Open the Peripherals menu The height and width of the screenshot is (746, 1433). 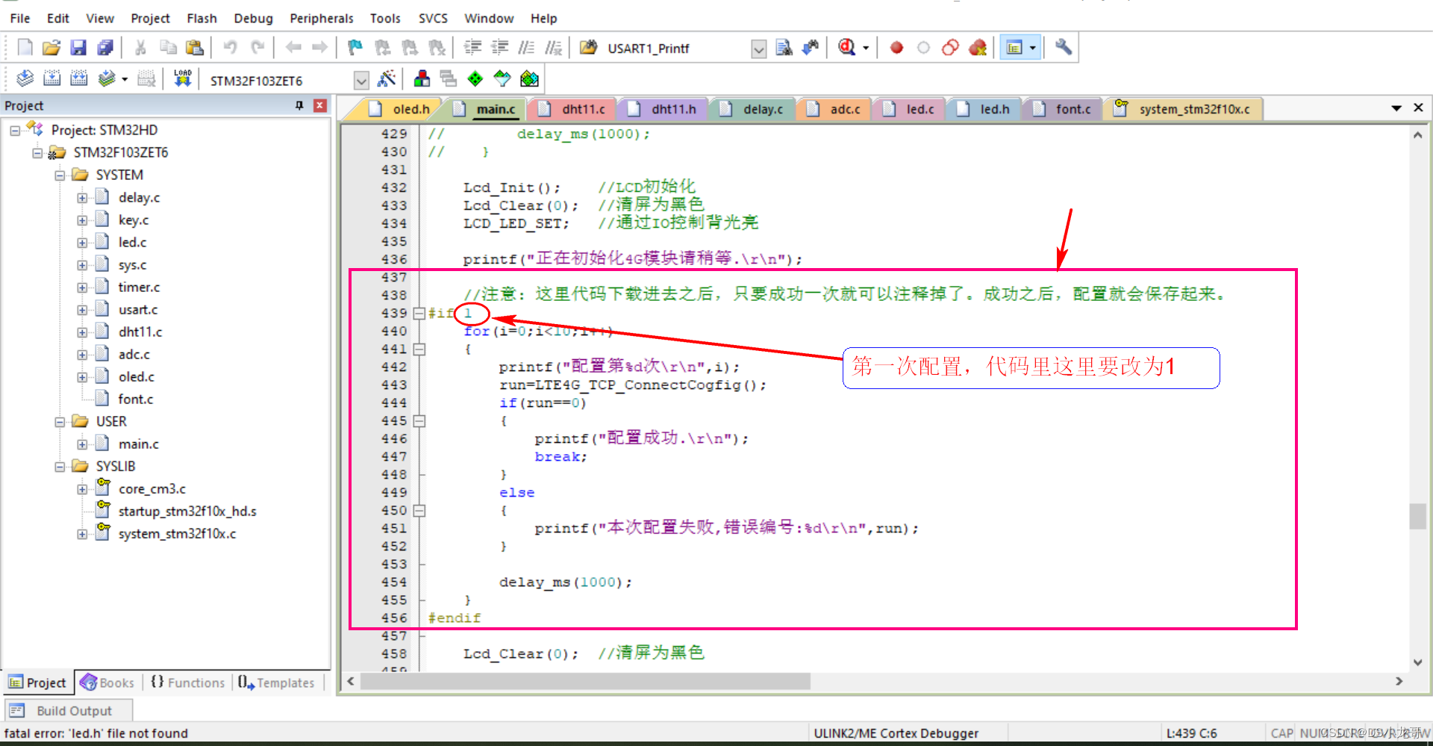tap(322, 18)
